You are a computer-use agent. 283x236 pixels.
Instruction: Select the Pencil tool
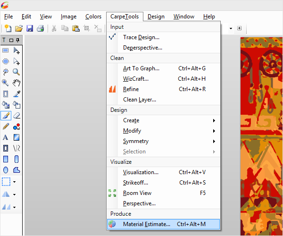coord(6,126)
